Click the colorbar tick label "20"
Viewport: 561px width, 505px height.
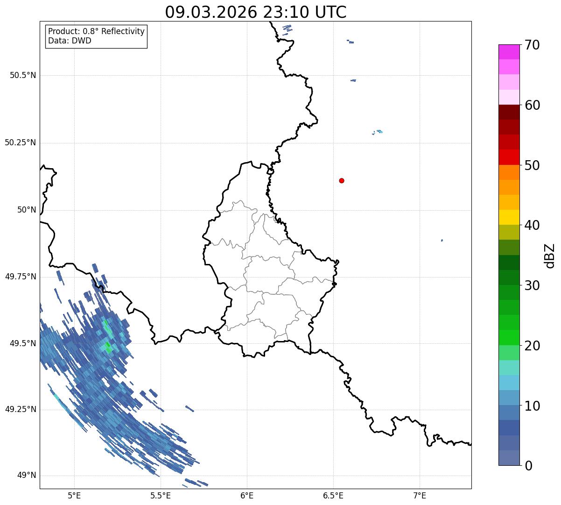click(x=532, y=346)
